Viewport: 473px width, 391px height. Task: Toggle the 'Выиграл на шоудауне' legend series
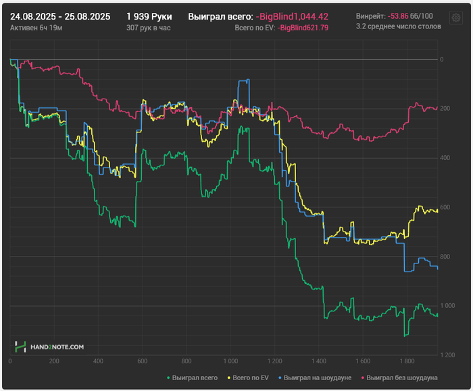[315, 377]
